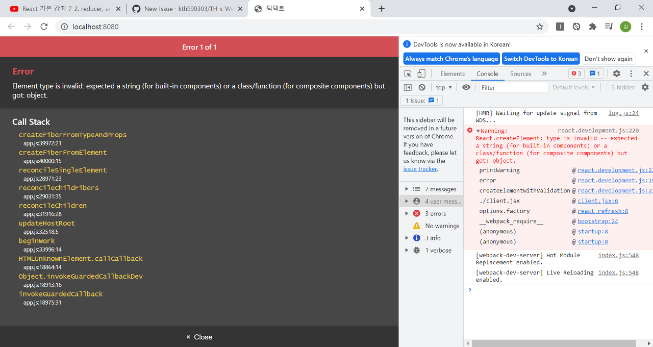
Task: Click the 3 errors counter badge
Action: click(x=576, y=73)
